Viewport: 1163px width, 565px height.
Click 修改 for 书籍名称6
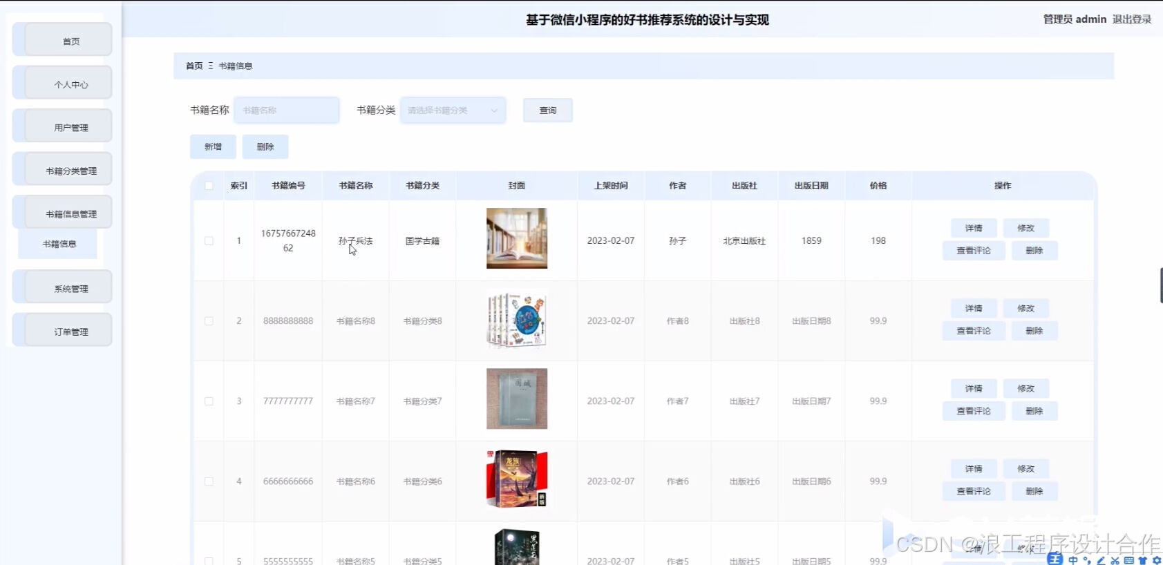1025,468
